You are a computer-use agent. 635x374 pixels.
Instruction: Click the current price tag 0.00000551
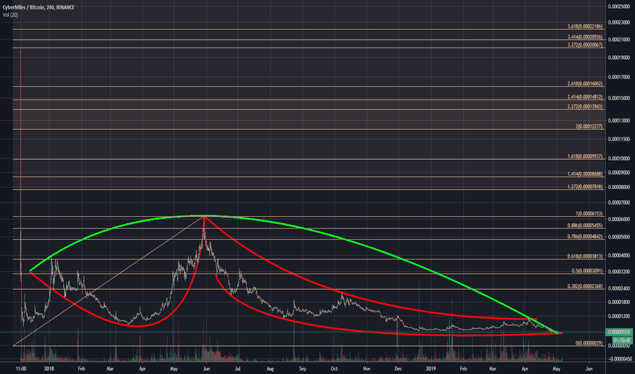coord(619,332)
